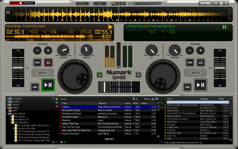The height and width of the screenshot is (149, 238).
Task: Select Glorious in the playlist panel
Action: pos(196,105)
